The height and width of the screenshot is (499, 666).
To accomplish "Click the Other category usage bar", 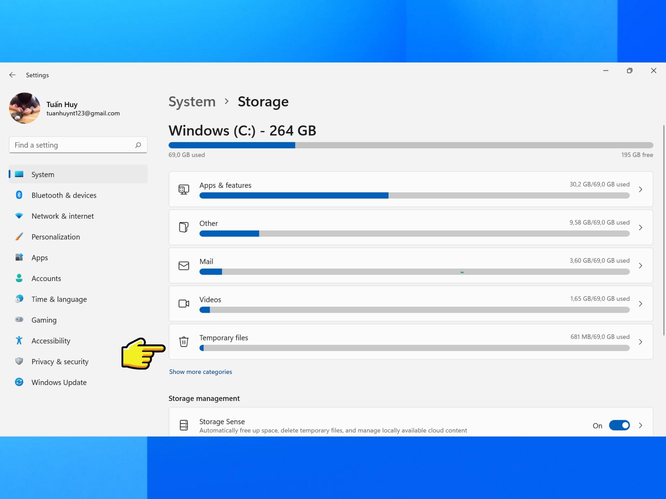I will click(415, 234).
